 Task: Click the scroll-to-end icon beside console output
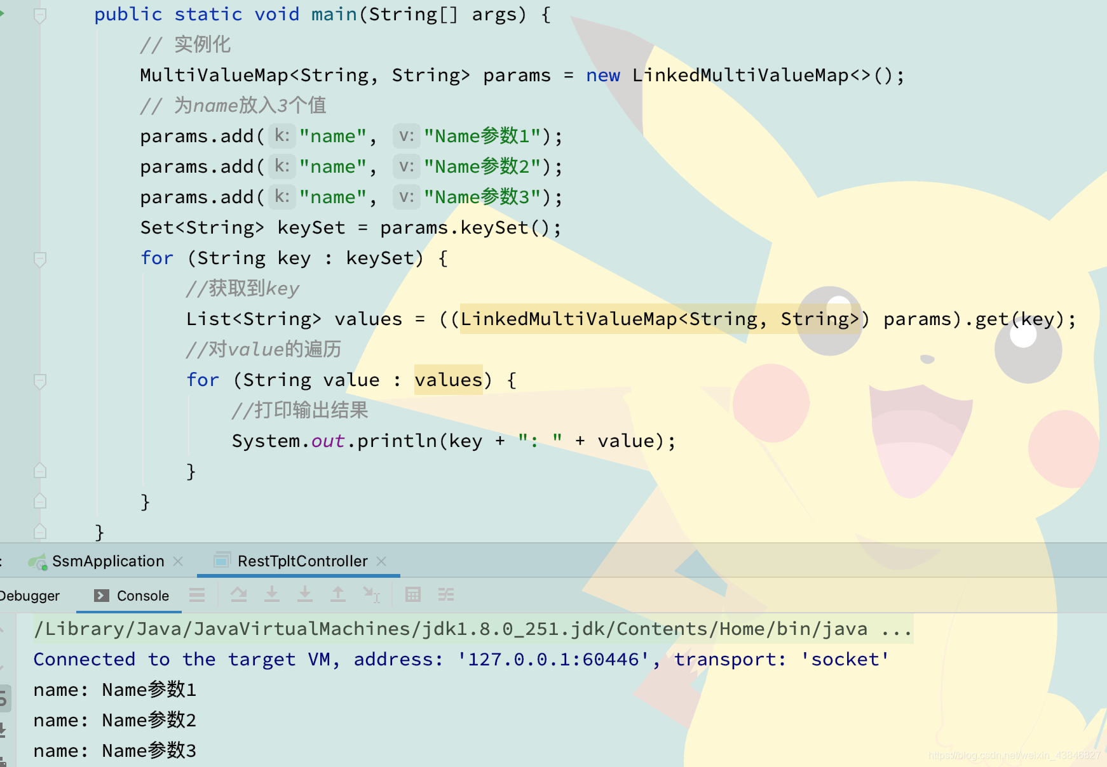click(x=3, y=730)
